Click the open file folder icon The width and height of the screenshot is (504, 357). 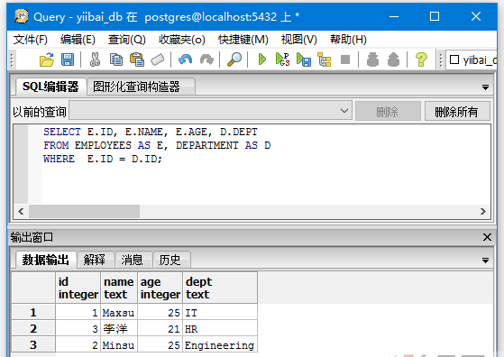click(47, 59)
